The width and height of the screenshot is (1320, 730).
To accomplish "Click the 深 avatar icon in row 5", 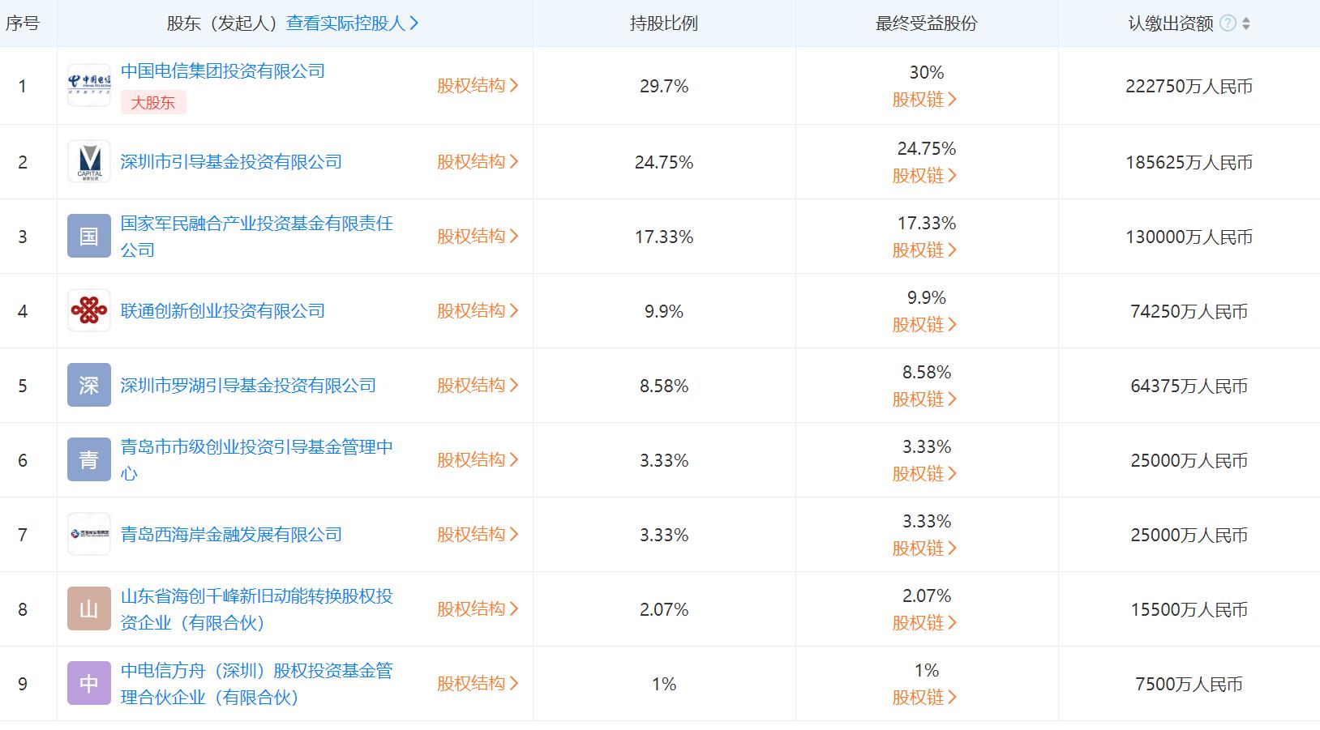I will point(89,385).
